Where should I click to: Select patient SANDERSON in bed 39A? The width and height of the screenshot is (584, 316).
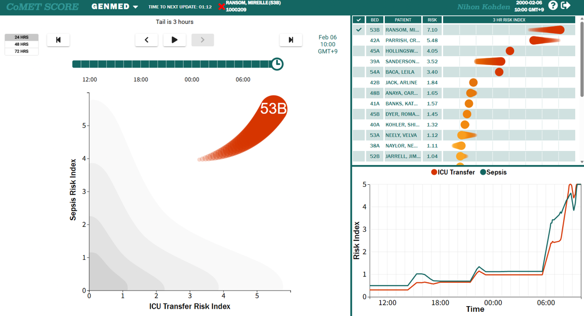tap(464, 61)
